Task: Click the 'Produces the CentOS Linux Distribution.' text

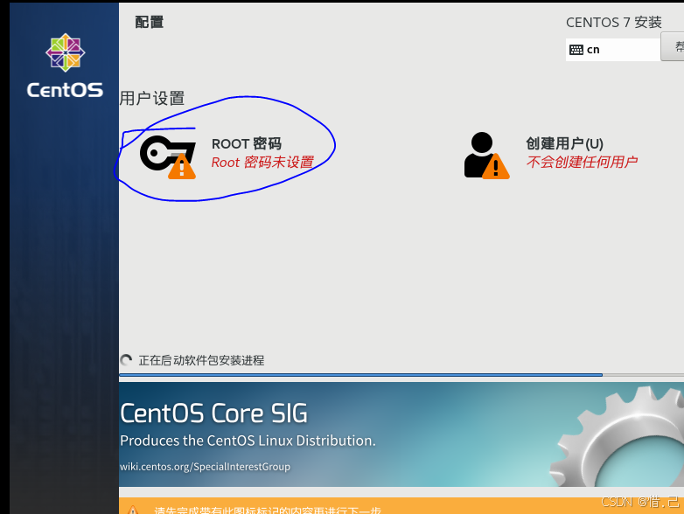Action: click(x=248, y=441)
